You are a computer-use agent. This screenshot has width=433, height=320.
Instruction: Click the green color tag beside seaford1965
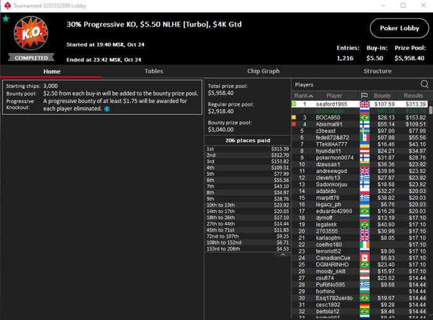click(x=294, y=104)
